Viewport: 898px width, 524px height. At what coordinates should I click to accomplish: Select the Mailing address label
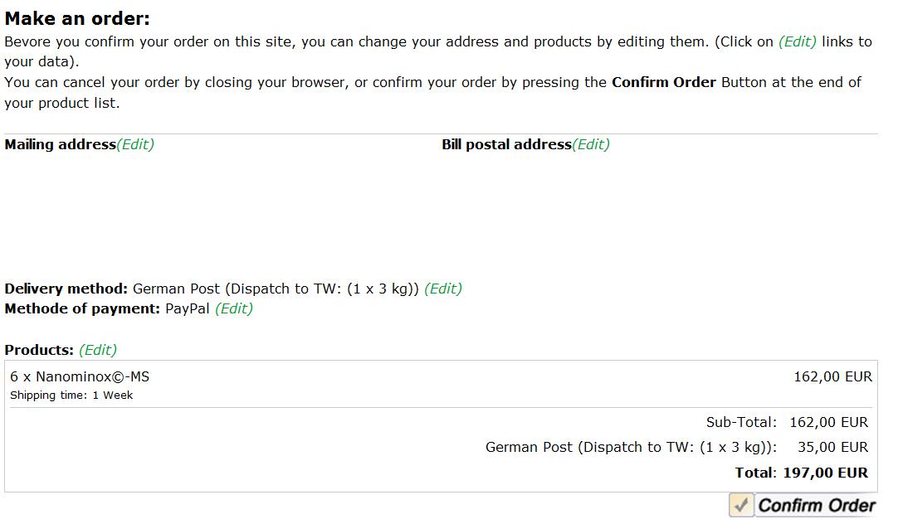60,144
